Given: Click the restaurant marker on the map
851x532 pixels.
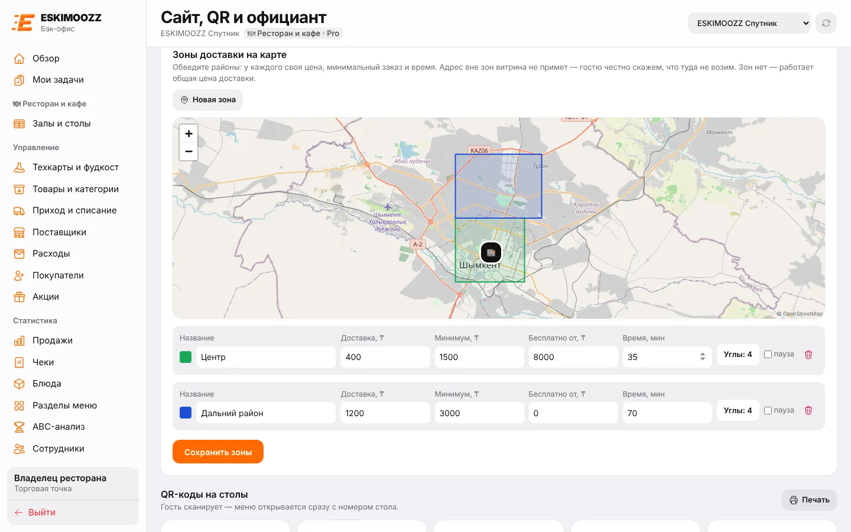Looking at the screenshot, I should pyautogui.click(x=491, y=252).
